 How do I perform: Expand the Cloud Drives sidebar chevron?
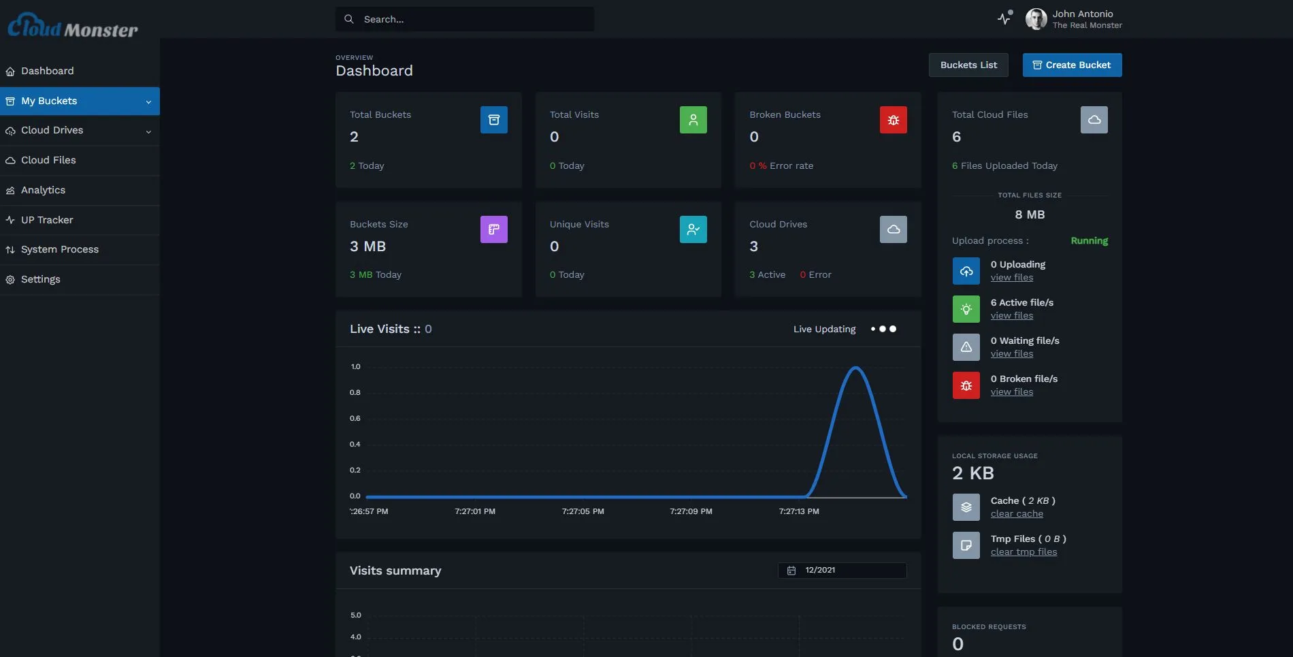pos(148,131)
